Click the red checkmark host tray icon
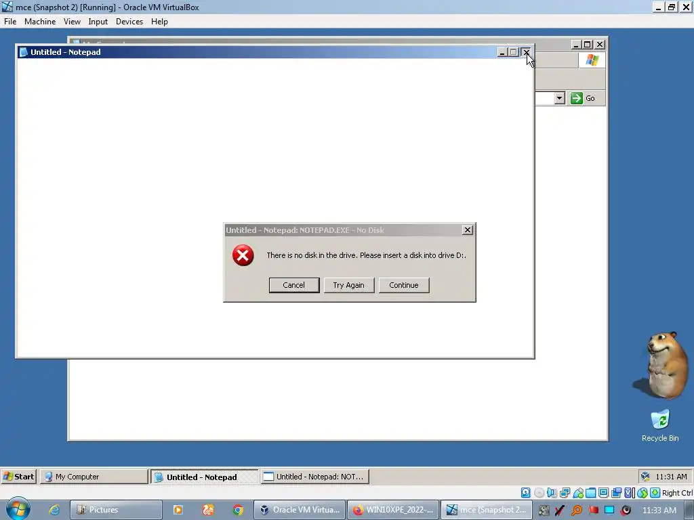This screenshot has height=520, width=694. point(559,510)
